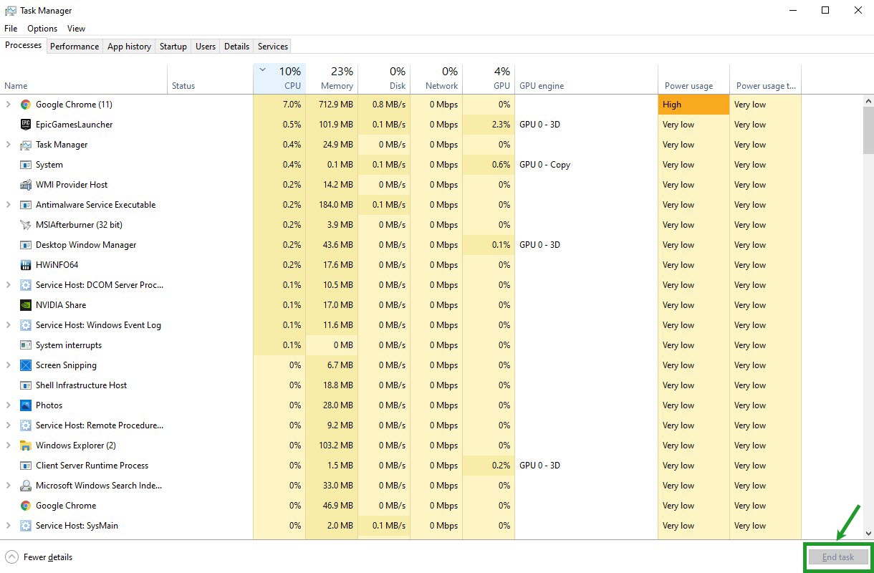Select the Service Host: SysMain icon
The width and height of the screenshot is (874, 573).
pyautogui.click(x=26, y=526)
